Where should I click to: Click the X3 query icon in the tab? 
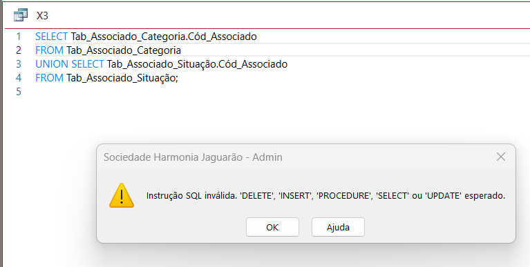pyautogui.click(x=20, y=16)
